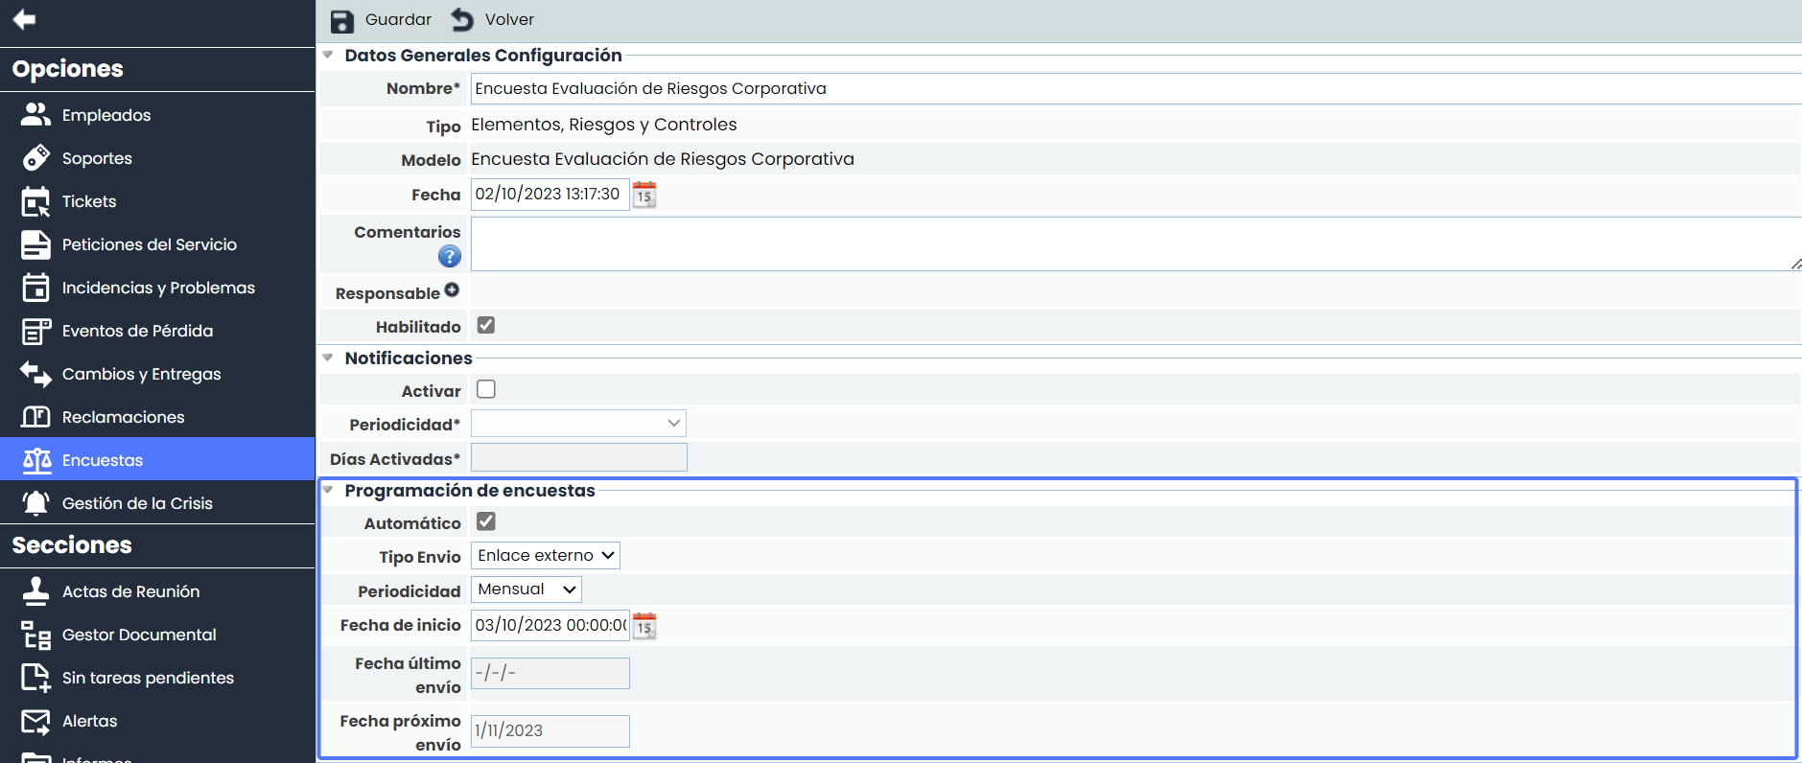
Task: Click the Guardar floppy disk icon
Action: (x=342, y=21)
